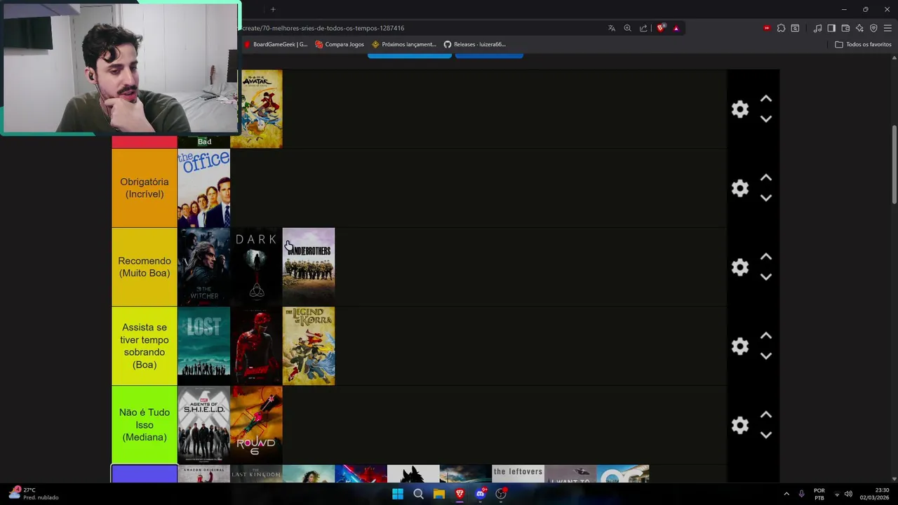Open the Leo AI sparkle icon

point(859,28)
